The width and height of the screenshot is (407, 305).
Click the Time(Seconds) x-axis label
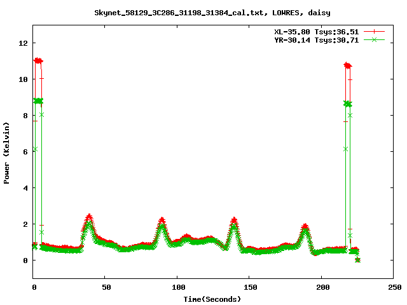(x=212, y=299)
